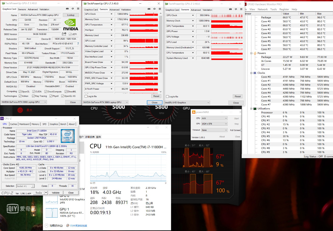Click powerMAX flame title icon

[194, 112]
